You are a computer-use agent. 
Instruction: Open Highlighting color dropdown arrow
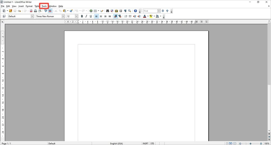(154, 16)
